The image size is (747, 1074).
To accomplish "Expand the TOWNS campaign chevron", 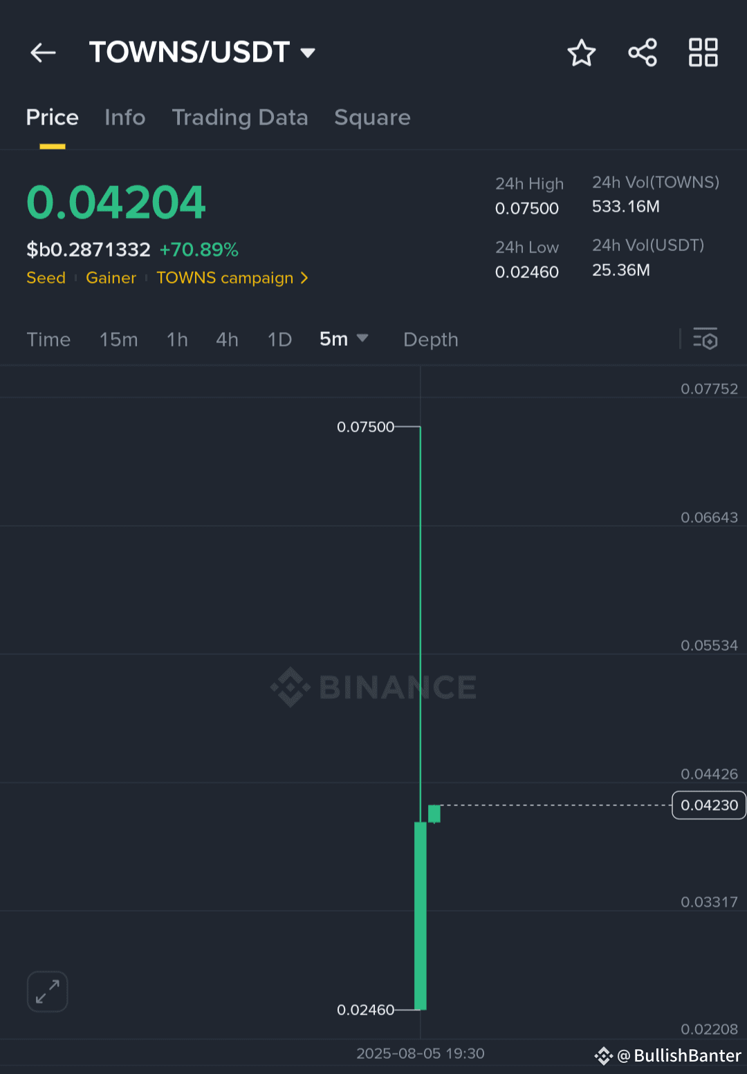I will pos(304,278).
